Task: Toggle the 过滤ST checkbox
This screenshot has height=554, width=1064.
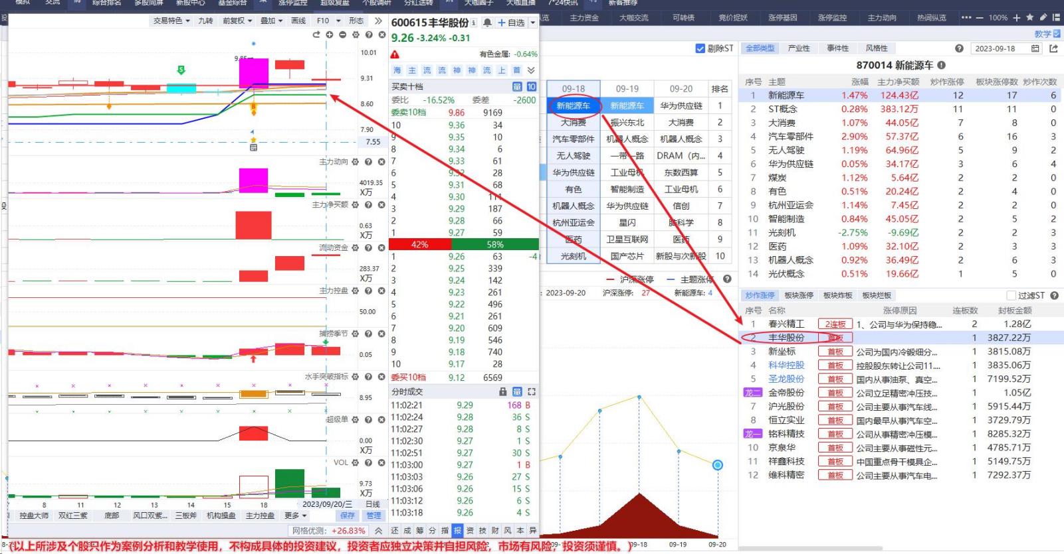Action: (x=1011, y=295)
